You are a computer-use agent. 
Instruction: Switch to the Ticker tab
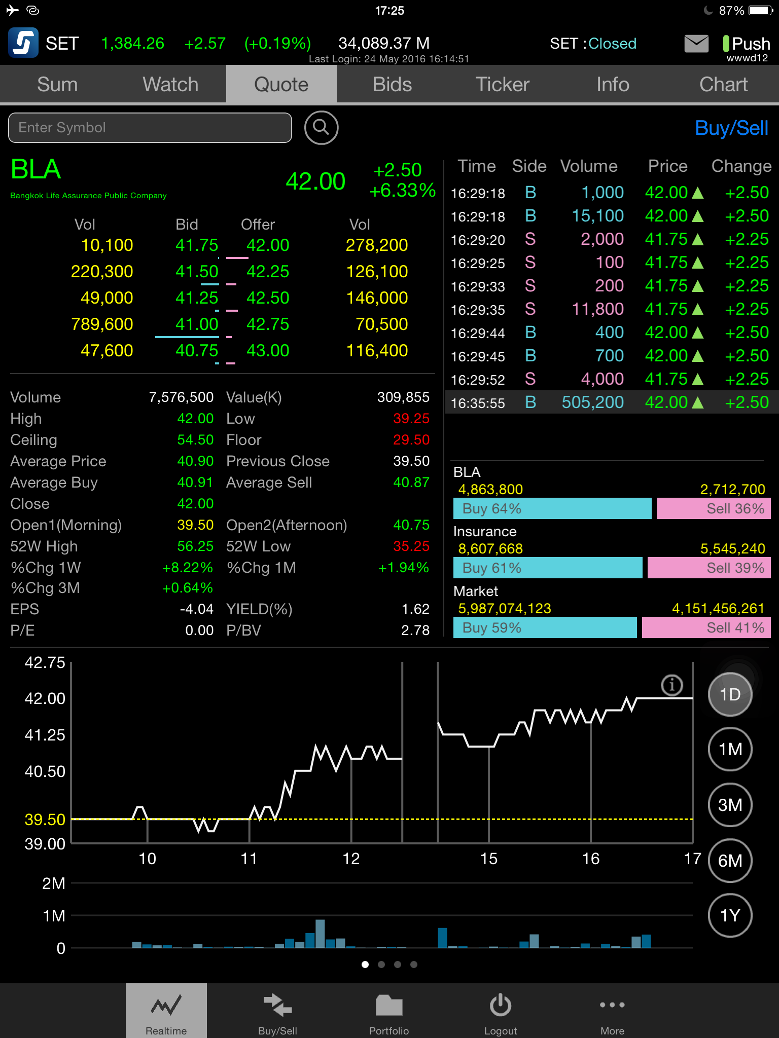(x=503, y=84)
